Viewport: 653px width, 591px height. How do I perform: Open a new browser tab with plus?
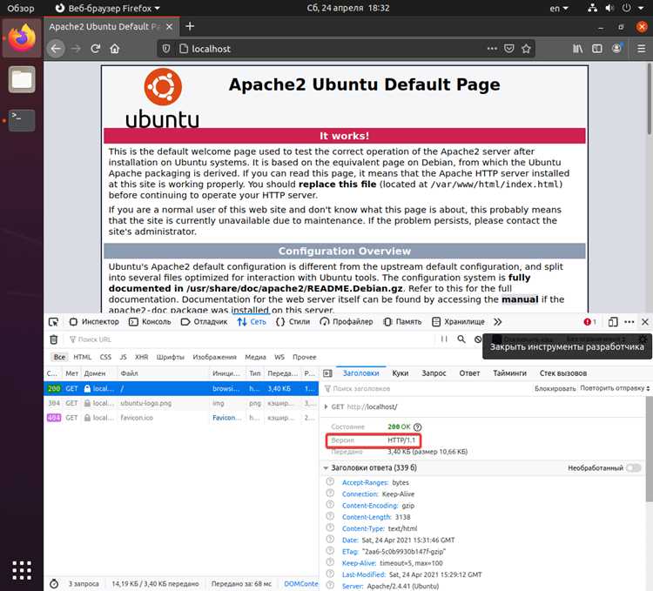pos(190,26)
